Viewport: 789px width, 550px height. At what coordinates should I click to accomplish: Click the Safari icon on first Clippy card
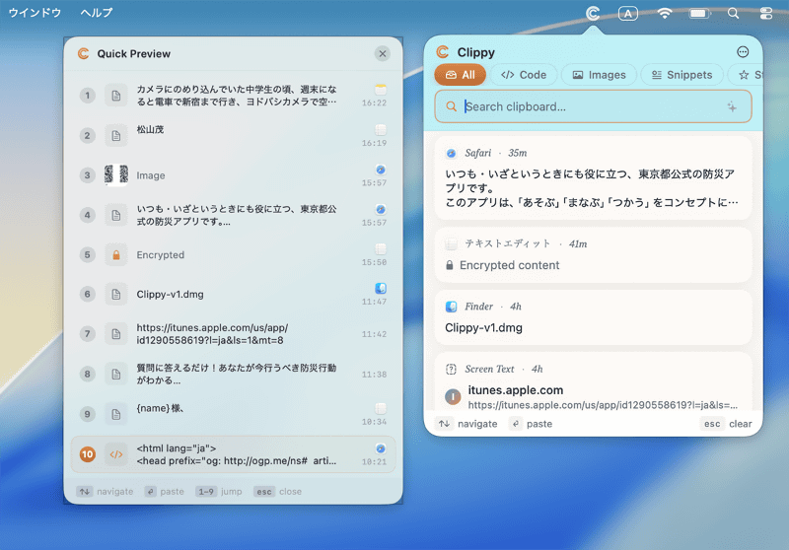(452, 154)
